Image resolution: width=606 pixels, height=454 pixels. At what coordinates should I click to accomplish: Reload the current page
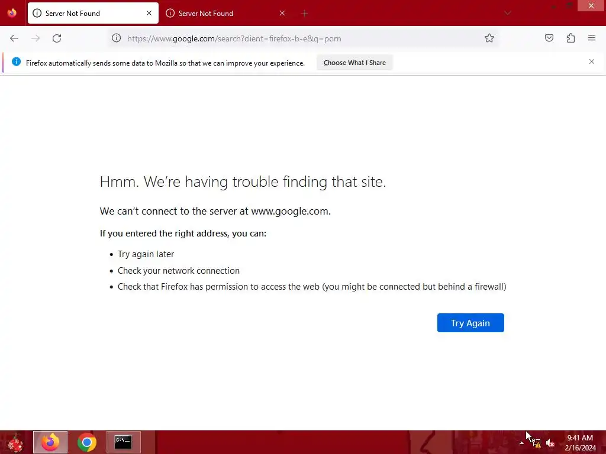57,38
